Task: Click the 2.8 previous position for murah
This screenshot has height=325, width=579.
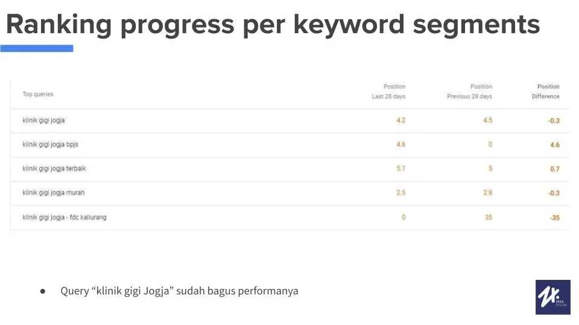Action: (487, 193)
